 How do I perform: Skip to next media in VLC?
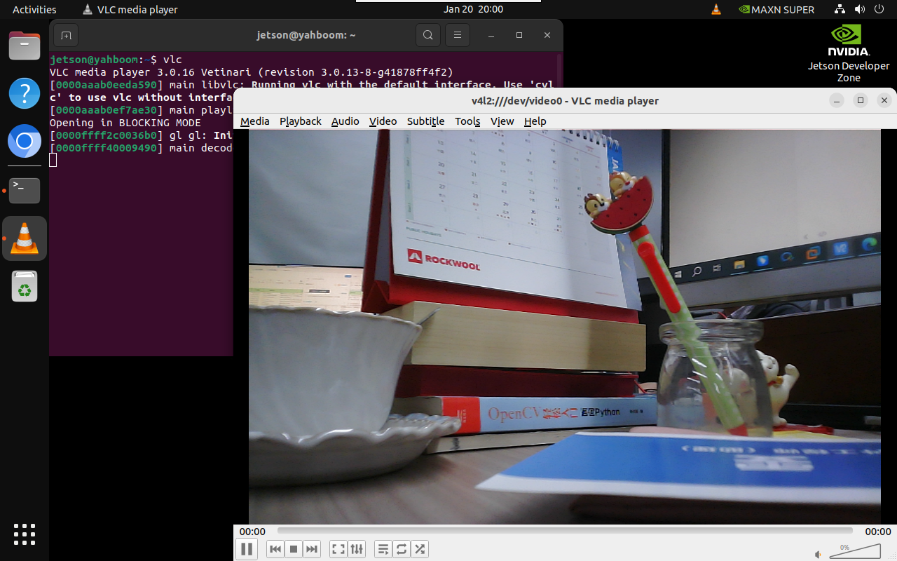coord(313,549)
